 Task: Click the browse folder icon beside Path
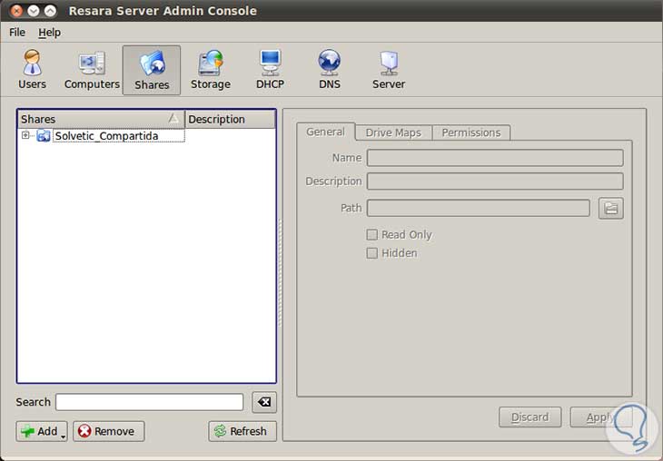(x=610, y=209)
